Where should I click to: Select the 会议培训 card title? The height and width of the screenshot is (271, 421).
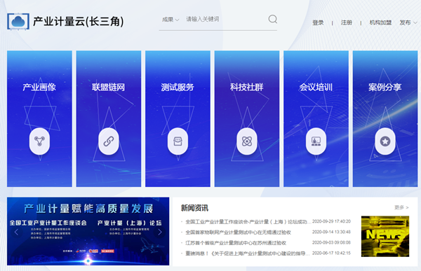(316, 87)
